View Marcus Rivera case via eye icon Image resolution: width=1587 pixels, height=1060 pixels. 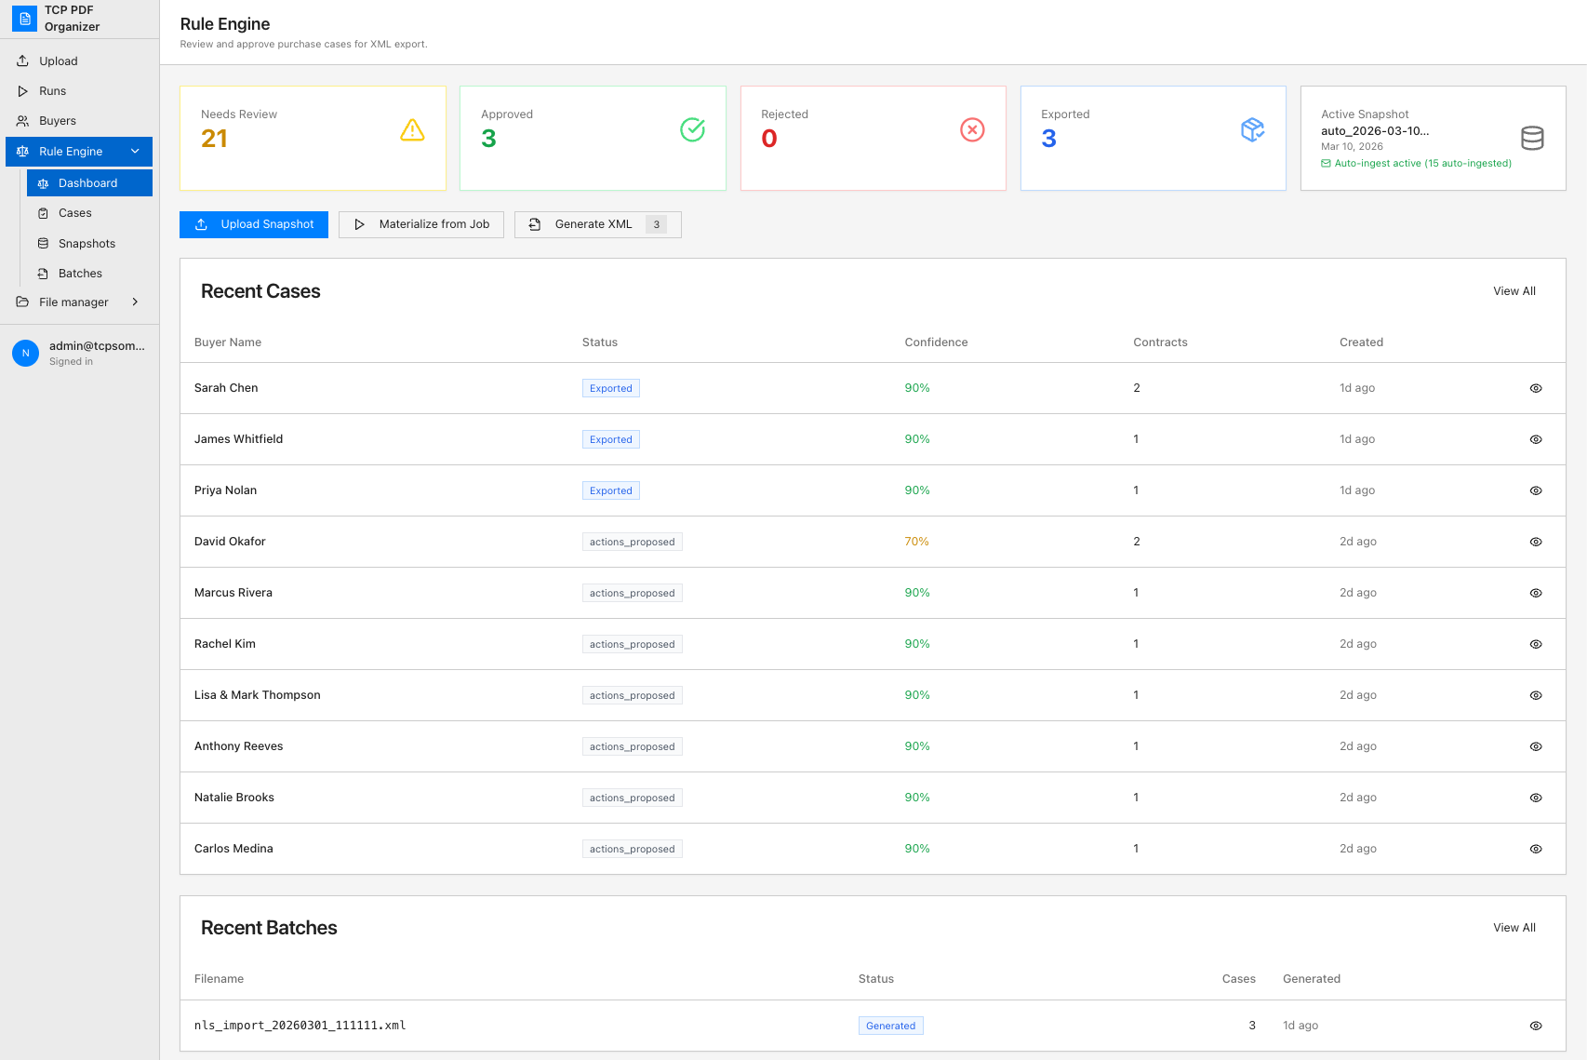[x=1536, y=594]
